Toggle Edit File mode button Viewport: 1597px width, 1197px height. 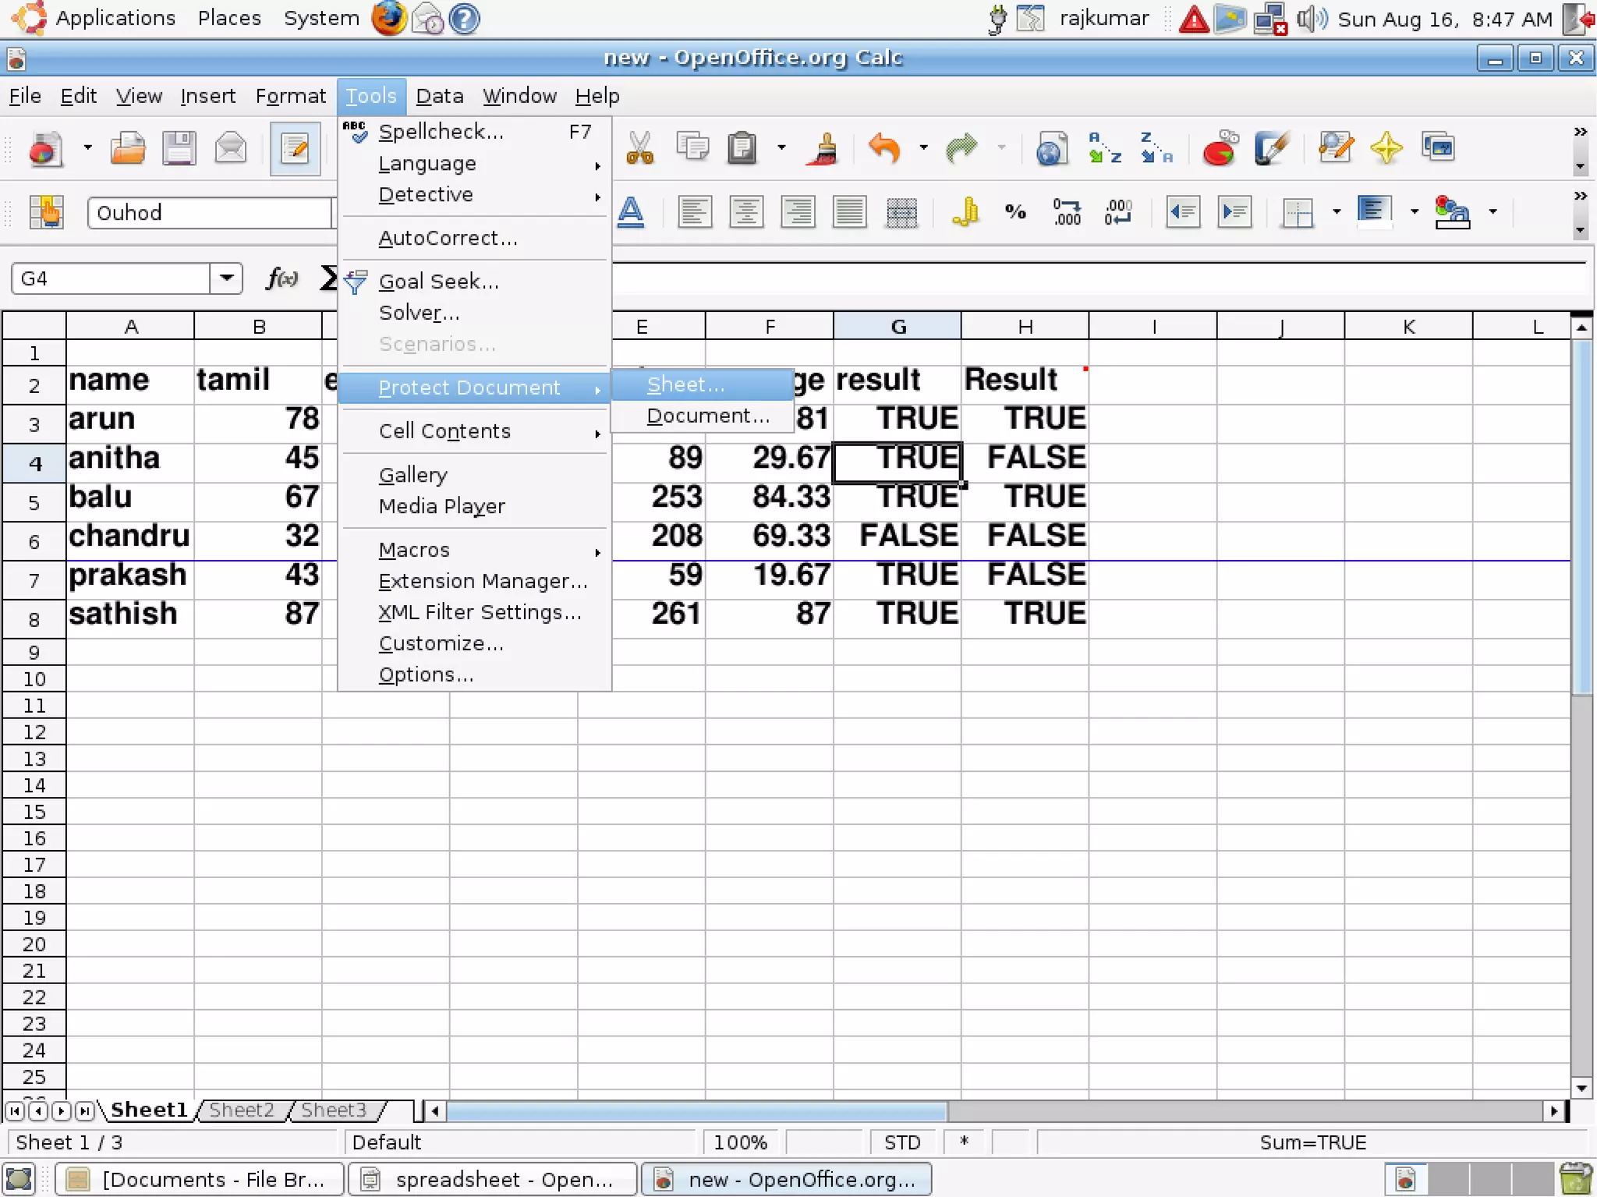click(295, 148)
